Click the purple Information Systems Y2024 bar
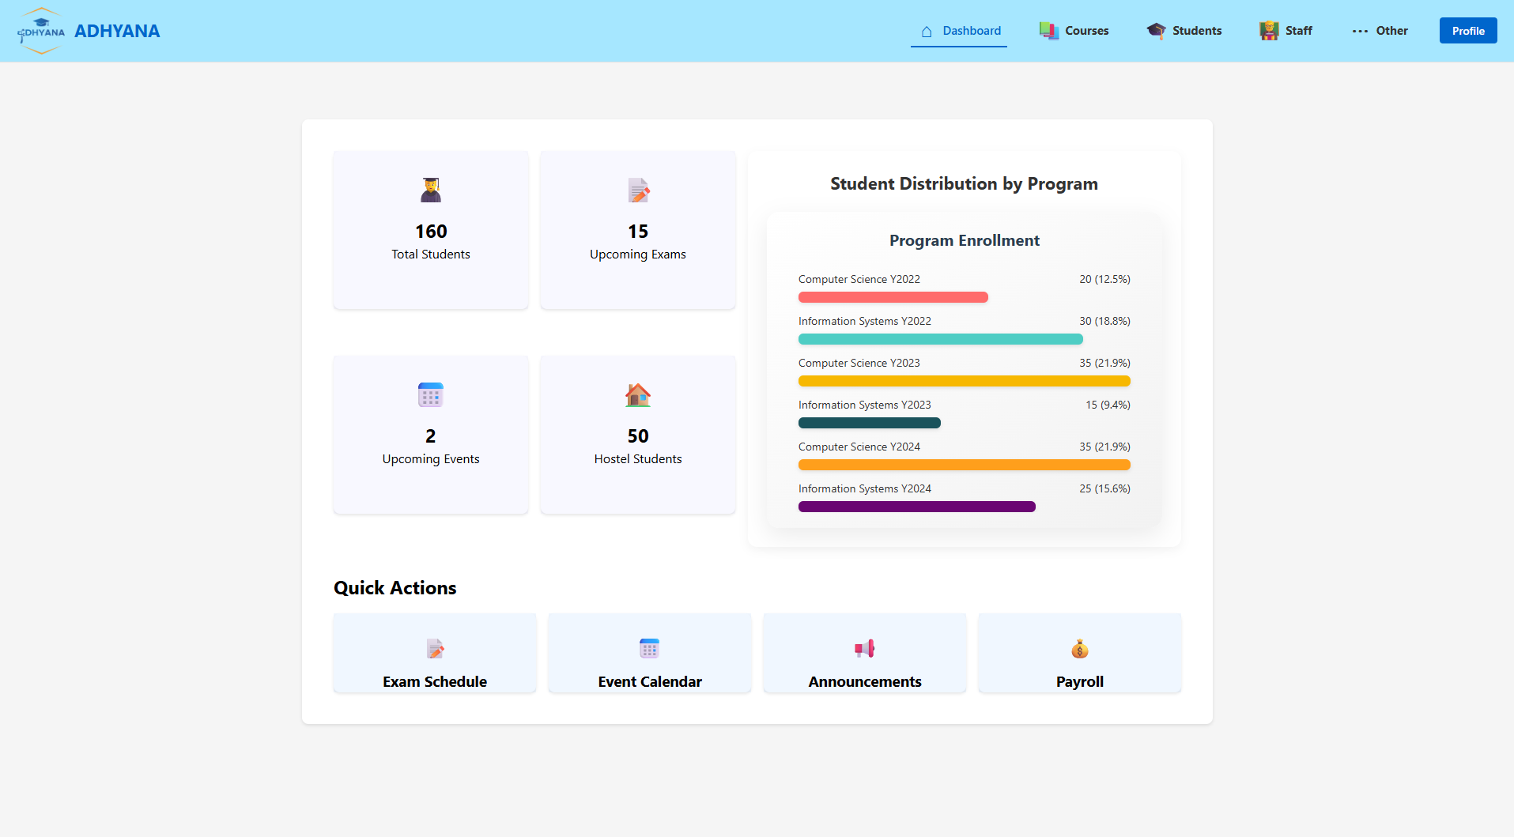This screenshot has height=837, width=1514. [917, 507]
